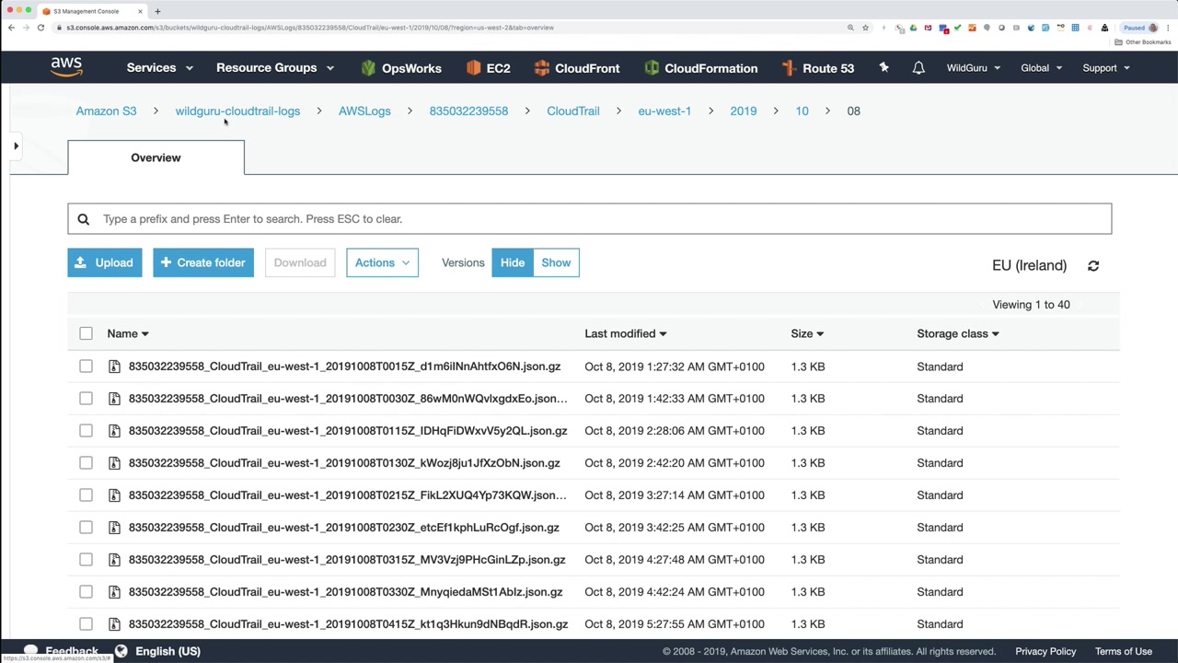This screenshot has height=663, width=1178.
Task: Click the Create folder button
Action: pyautogui.click(x=203, y=262)
